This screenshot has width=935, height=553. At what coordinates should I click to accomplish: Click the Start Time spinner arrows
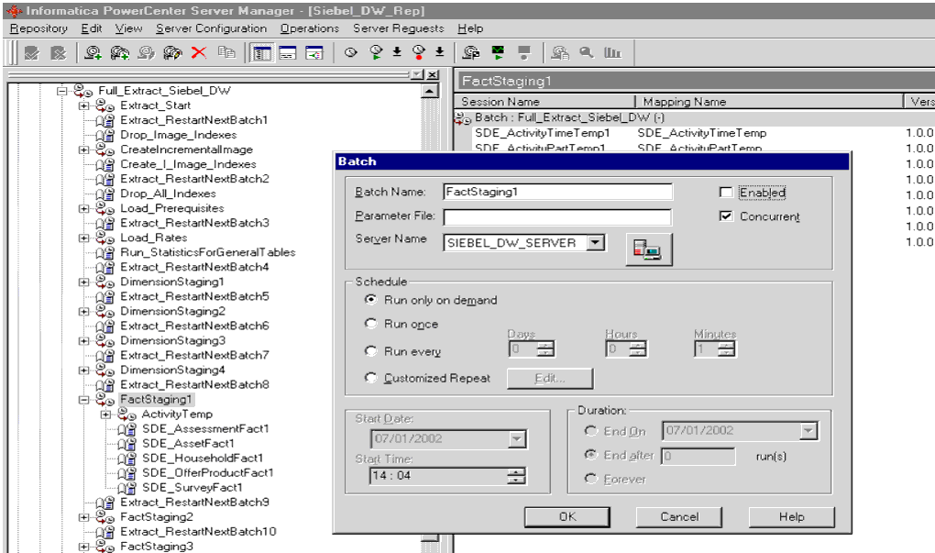pos(516,475)
